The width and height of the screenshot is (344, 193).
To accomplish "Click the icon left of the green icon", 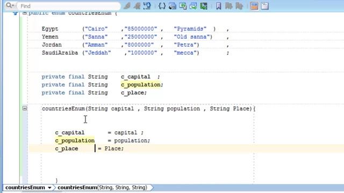I will point(193,6).
